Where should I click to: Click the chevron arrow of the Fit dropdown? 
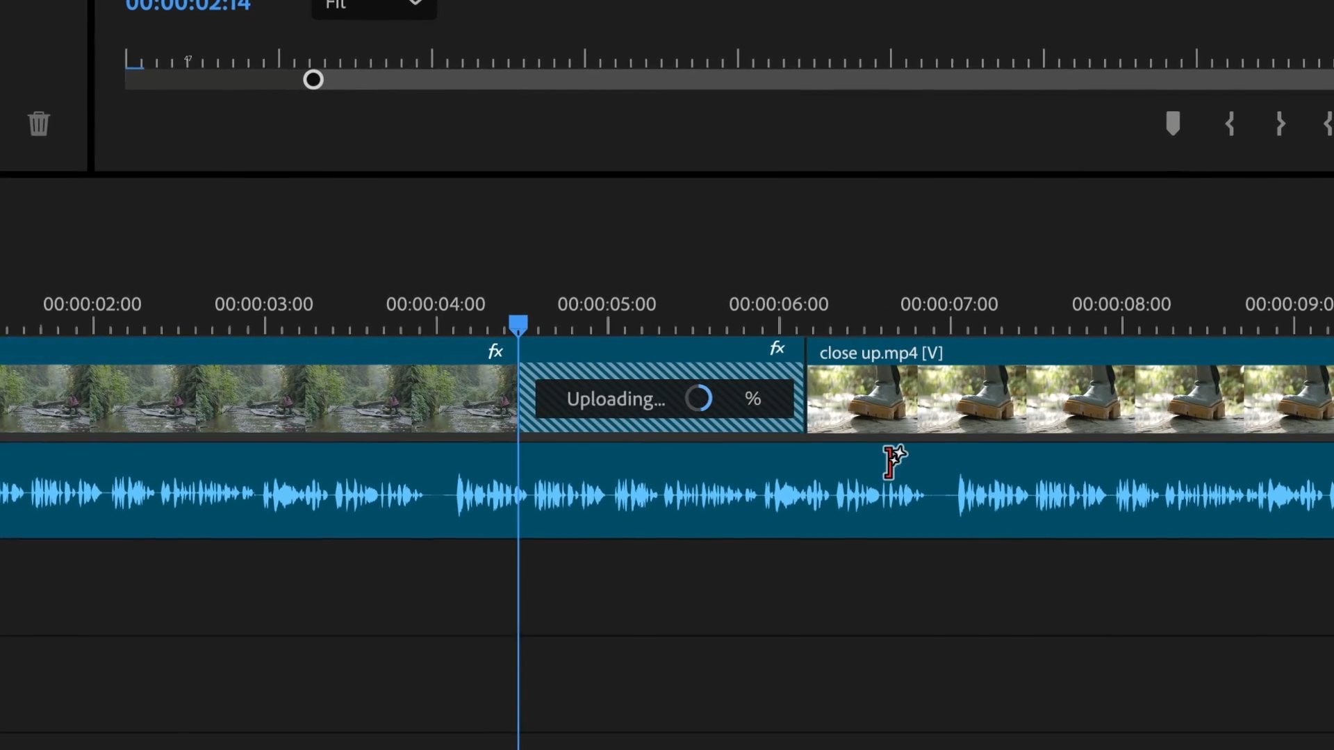point(415,4)
